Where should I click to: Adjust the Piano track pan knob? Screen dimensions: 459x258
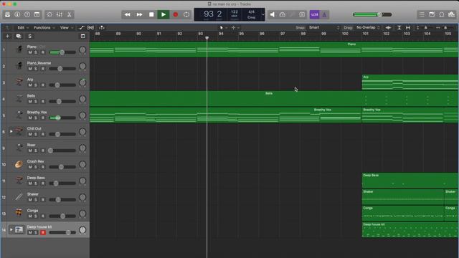click(82, 49)
